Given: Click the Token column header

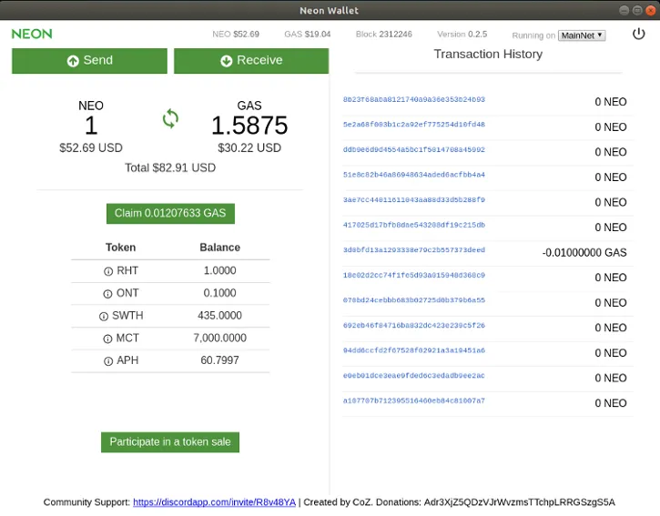Looking at the screenshot, I should pyautogui.click(x=120, y=248).
